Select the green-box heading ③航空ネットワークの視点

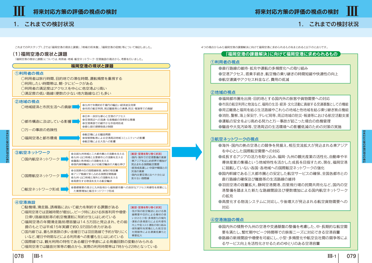(x=235, y=139)
